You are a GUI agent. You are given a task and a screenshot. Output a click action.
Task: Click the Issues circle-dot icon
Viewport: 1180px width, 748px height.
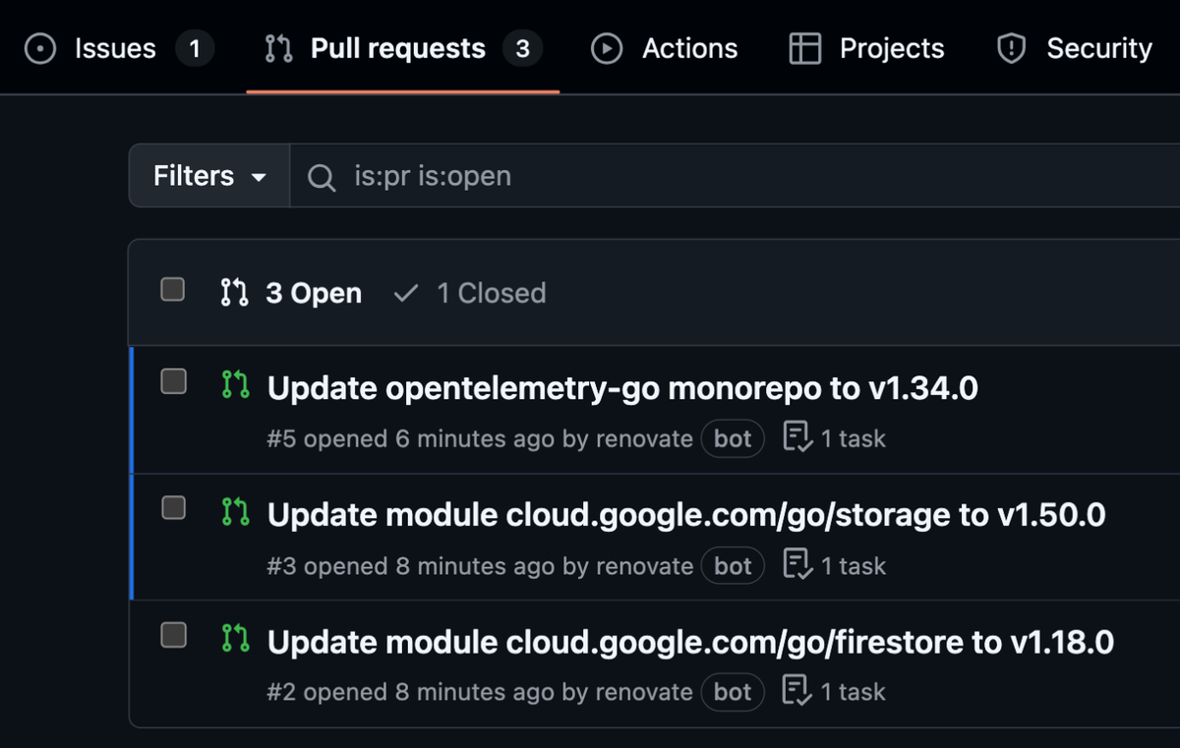coord(40,49)
